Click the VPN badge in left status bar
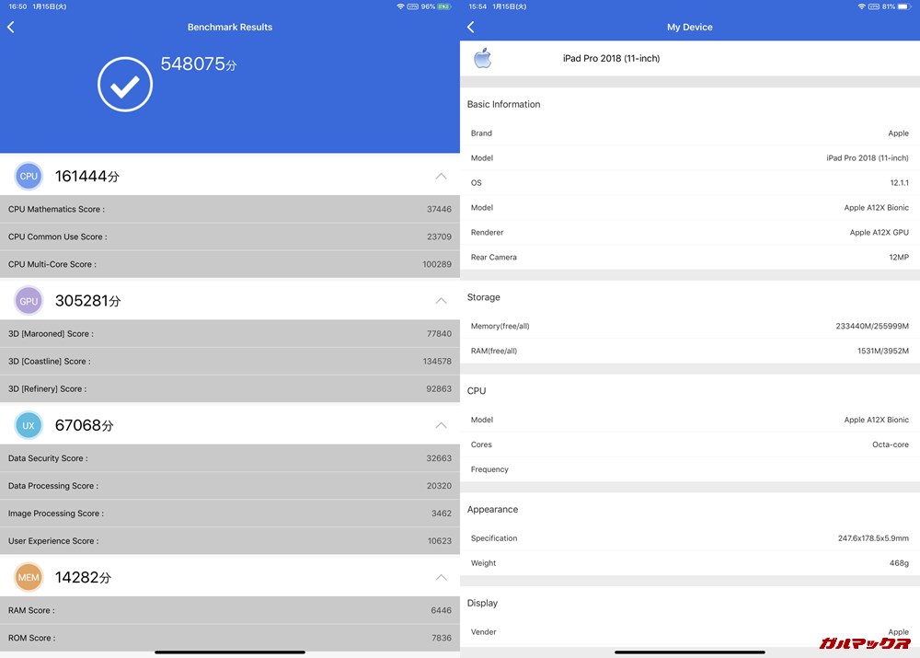This screenshot has height=658, width=920. pos(412,6)
